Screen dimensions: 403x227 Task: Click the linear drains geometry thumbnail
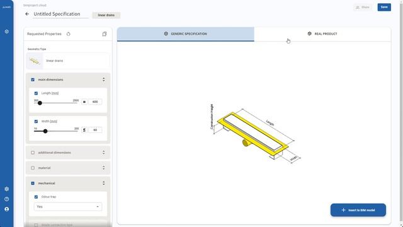click(x=35, y=61)
